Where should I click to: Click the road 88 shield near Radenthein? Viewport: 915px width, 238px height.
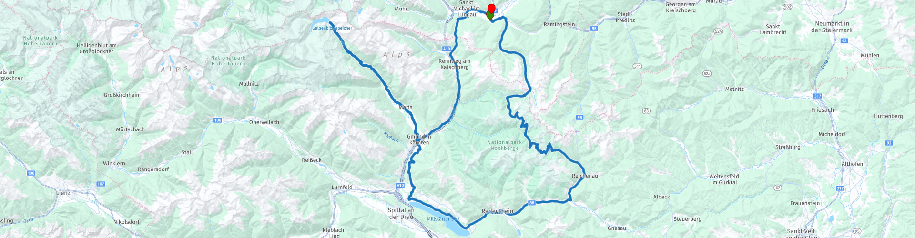click(x=532, y=203)
